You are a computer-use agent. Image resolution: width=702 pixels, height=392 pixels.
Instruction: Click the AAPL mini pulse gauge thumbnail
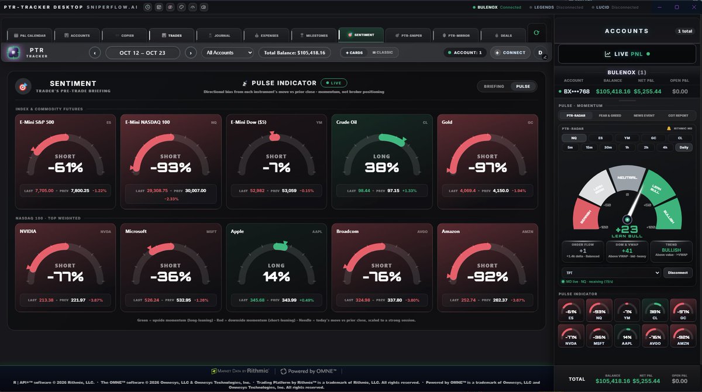[627, 336]
